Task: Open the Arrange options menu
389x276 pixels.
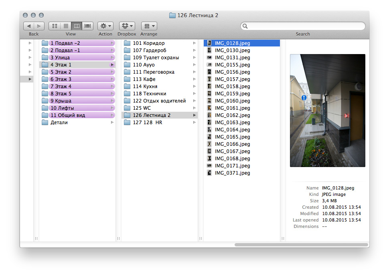Action: tap(149, 26)
